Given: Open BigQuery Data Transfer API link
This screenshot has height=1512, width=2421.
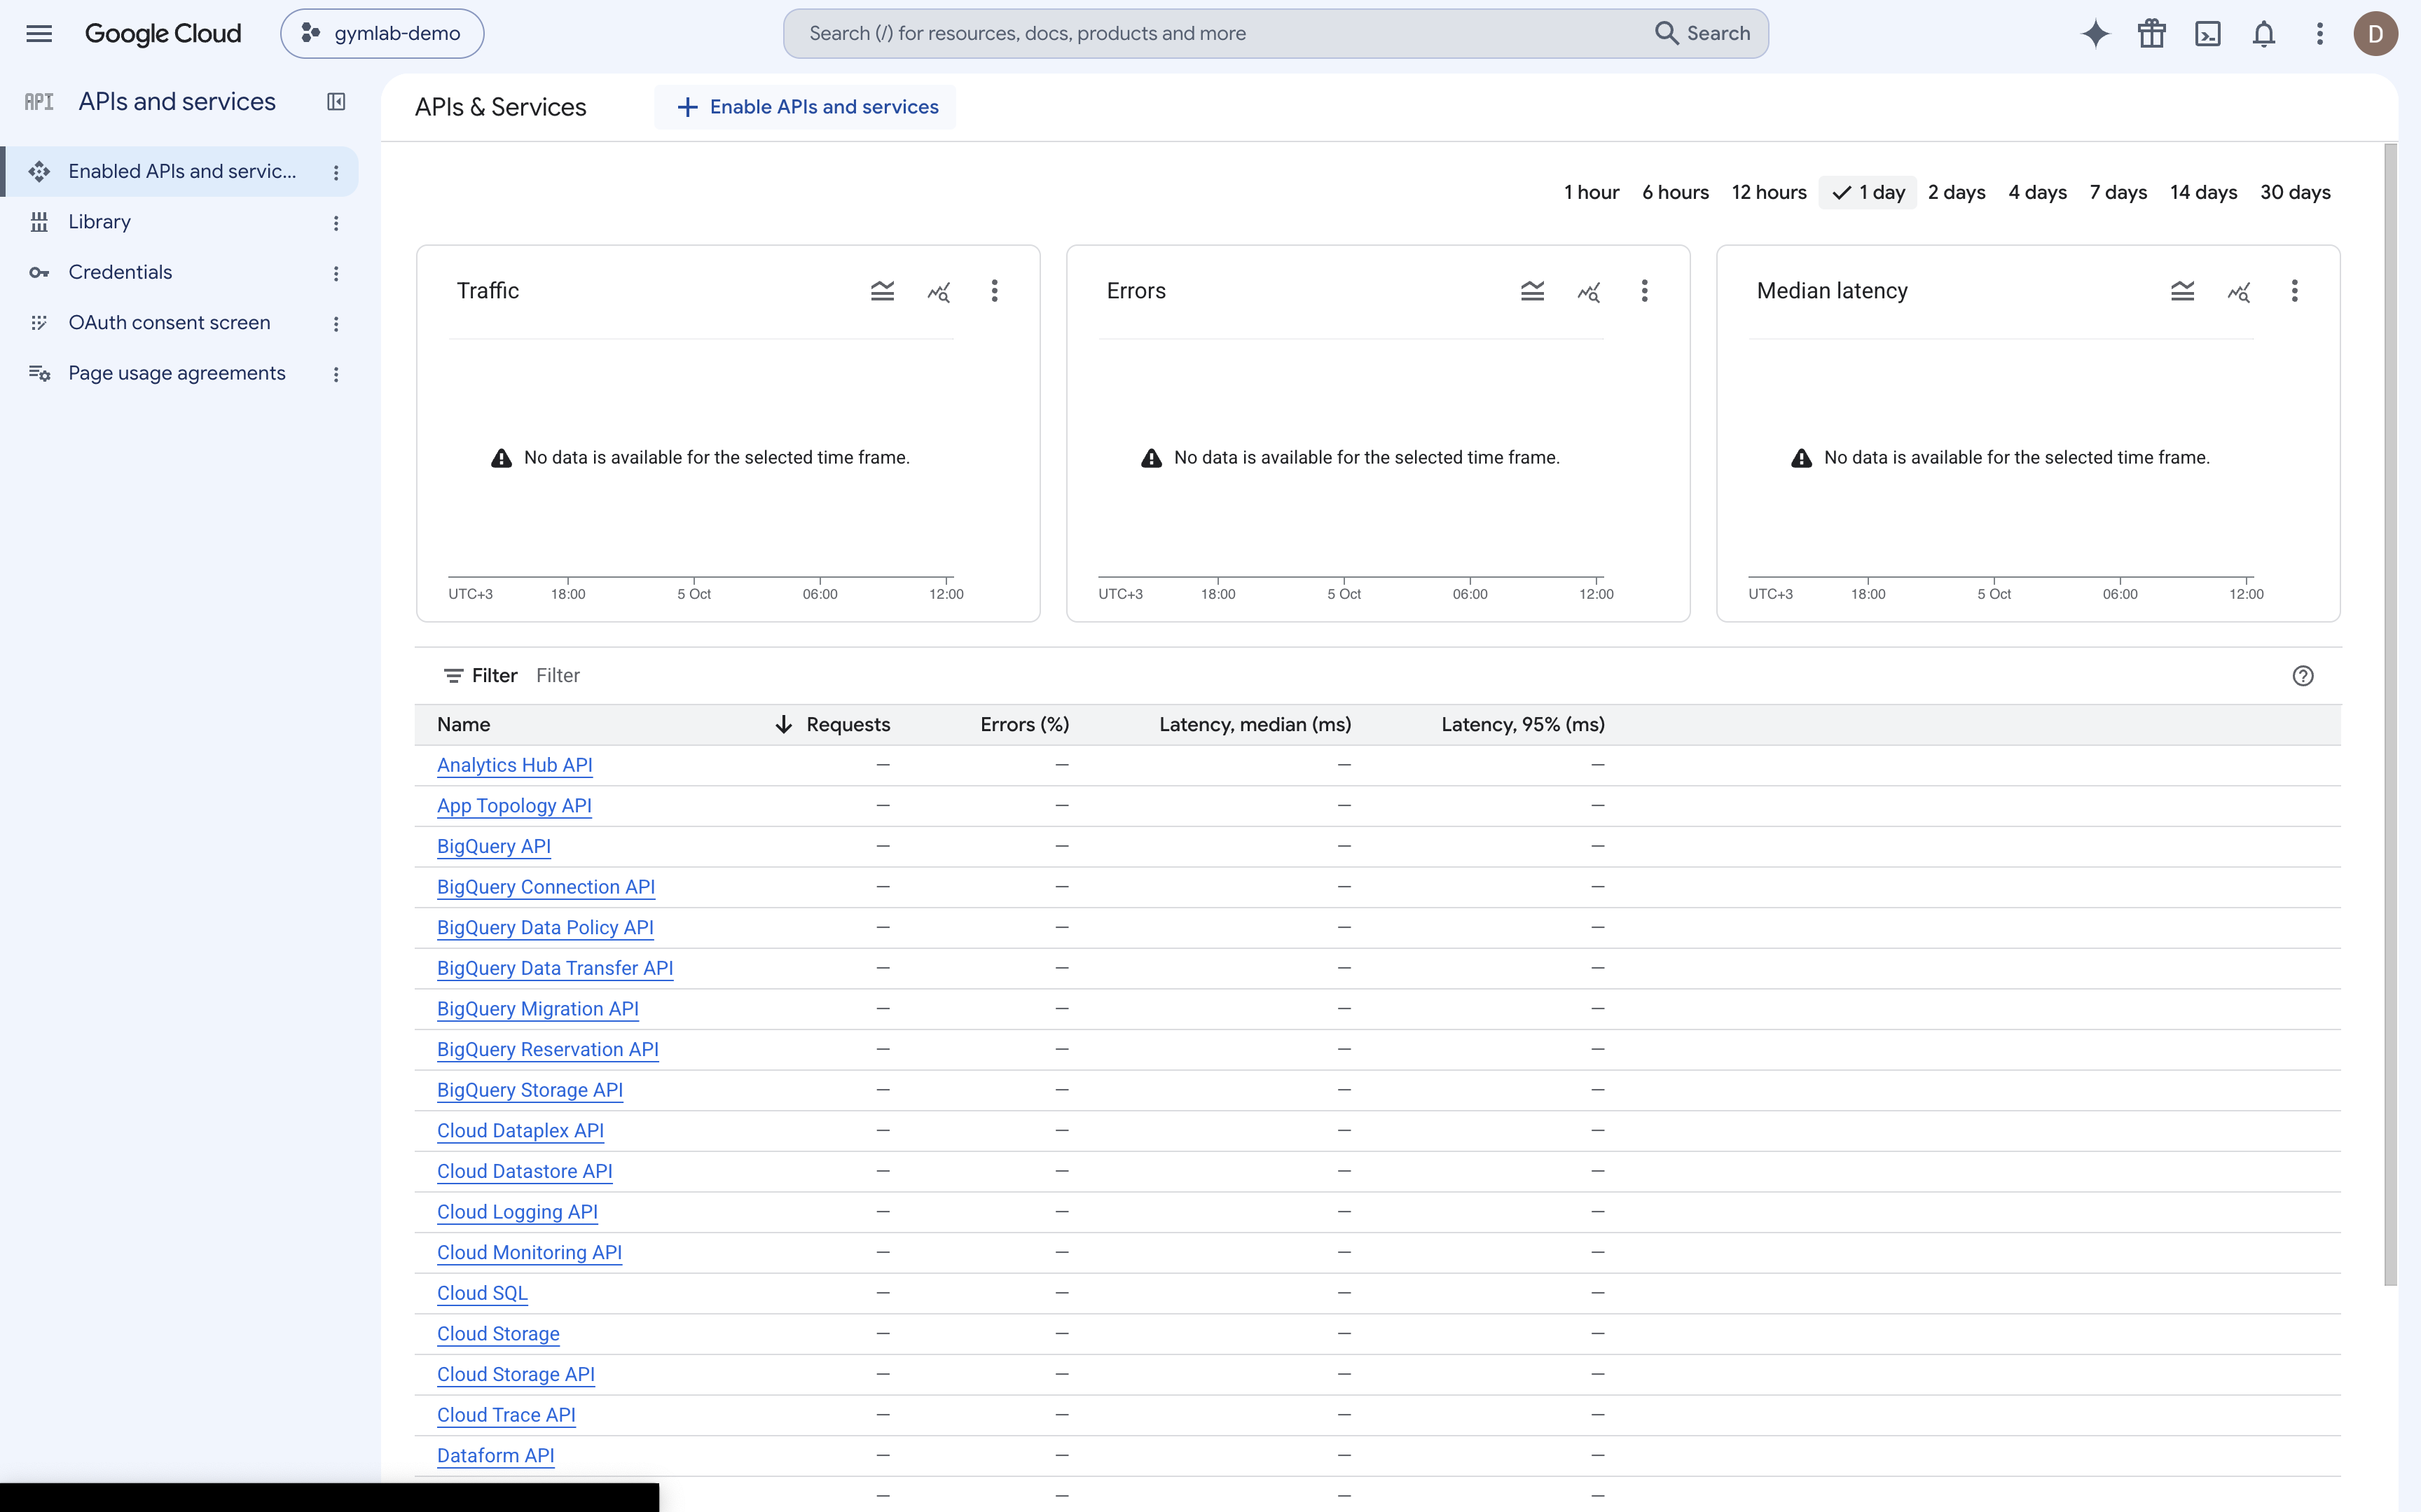Looking at the screenshot, I should (555, 968).
